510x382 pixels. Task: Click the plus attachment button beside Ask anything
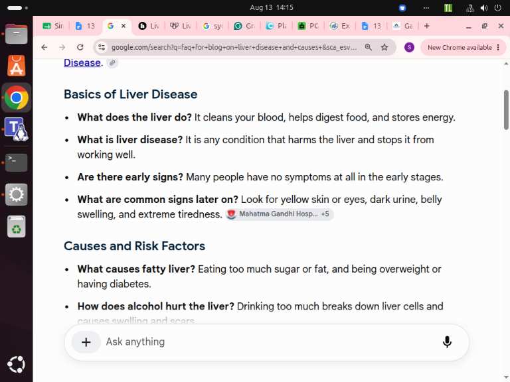(x=86, y=342)
